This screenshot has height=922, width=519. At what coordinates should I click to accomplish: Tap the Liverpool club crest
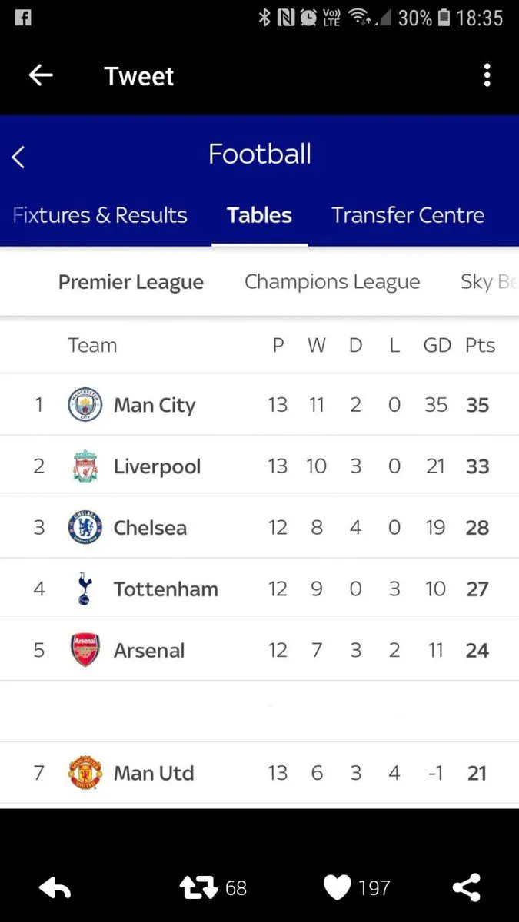coord(85,466)
